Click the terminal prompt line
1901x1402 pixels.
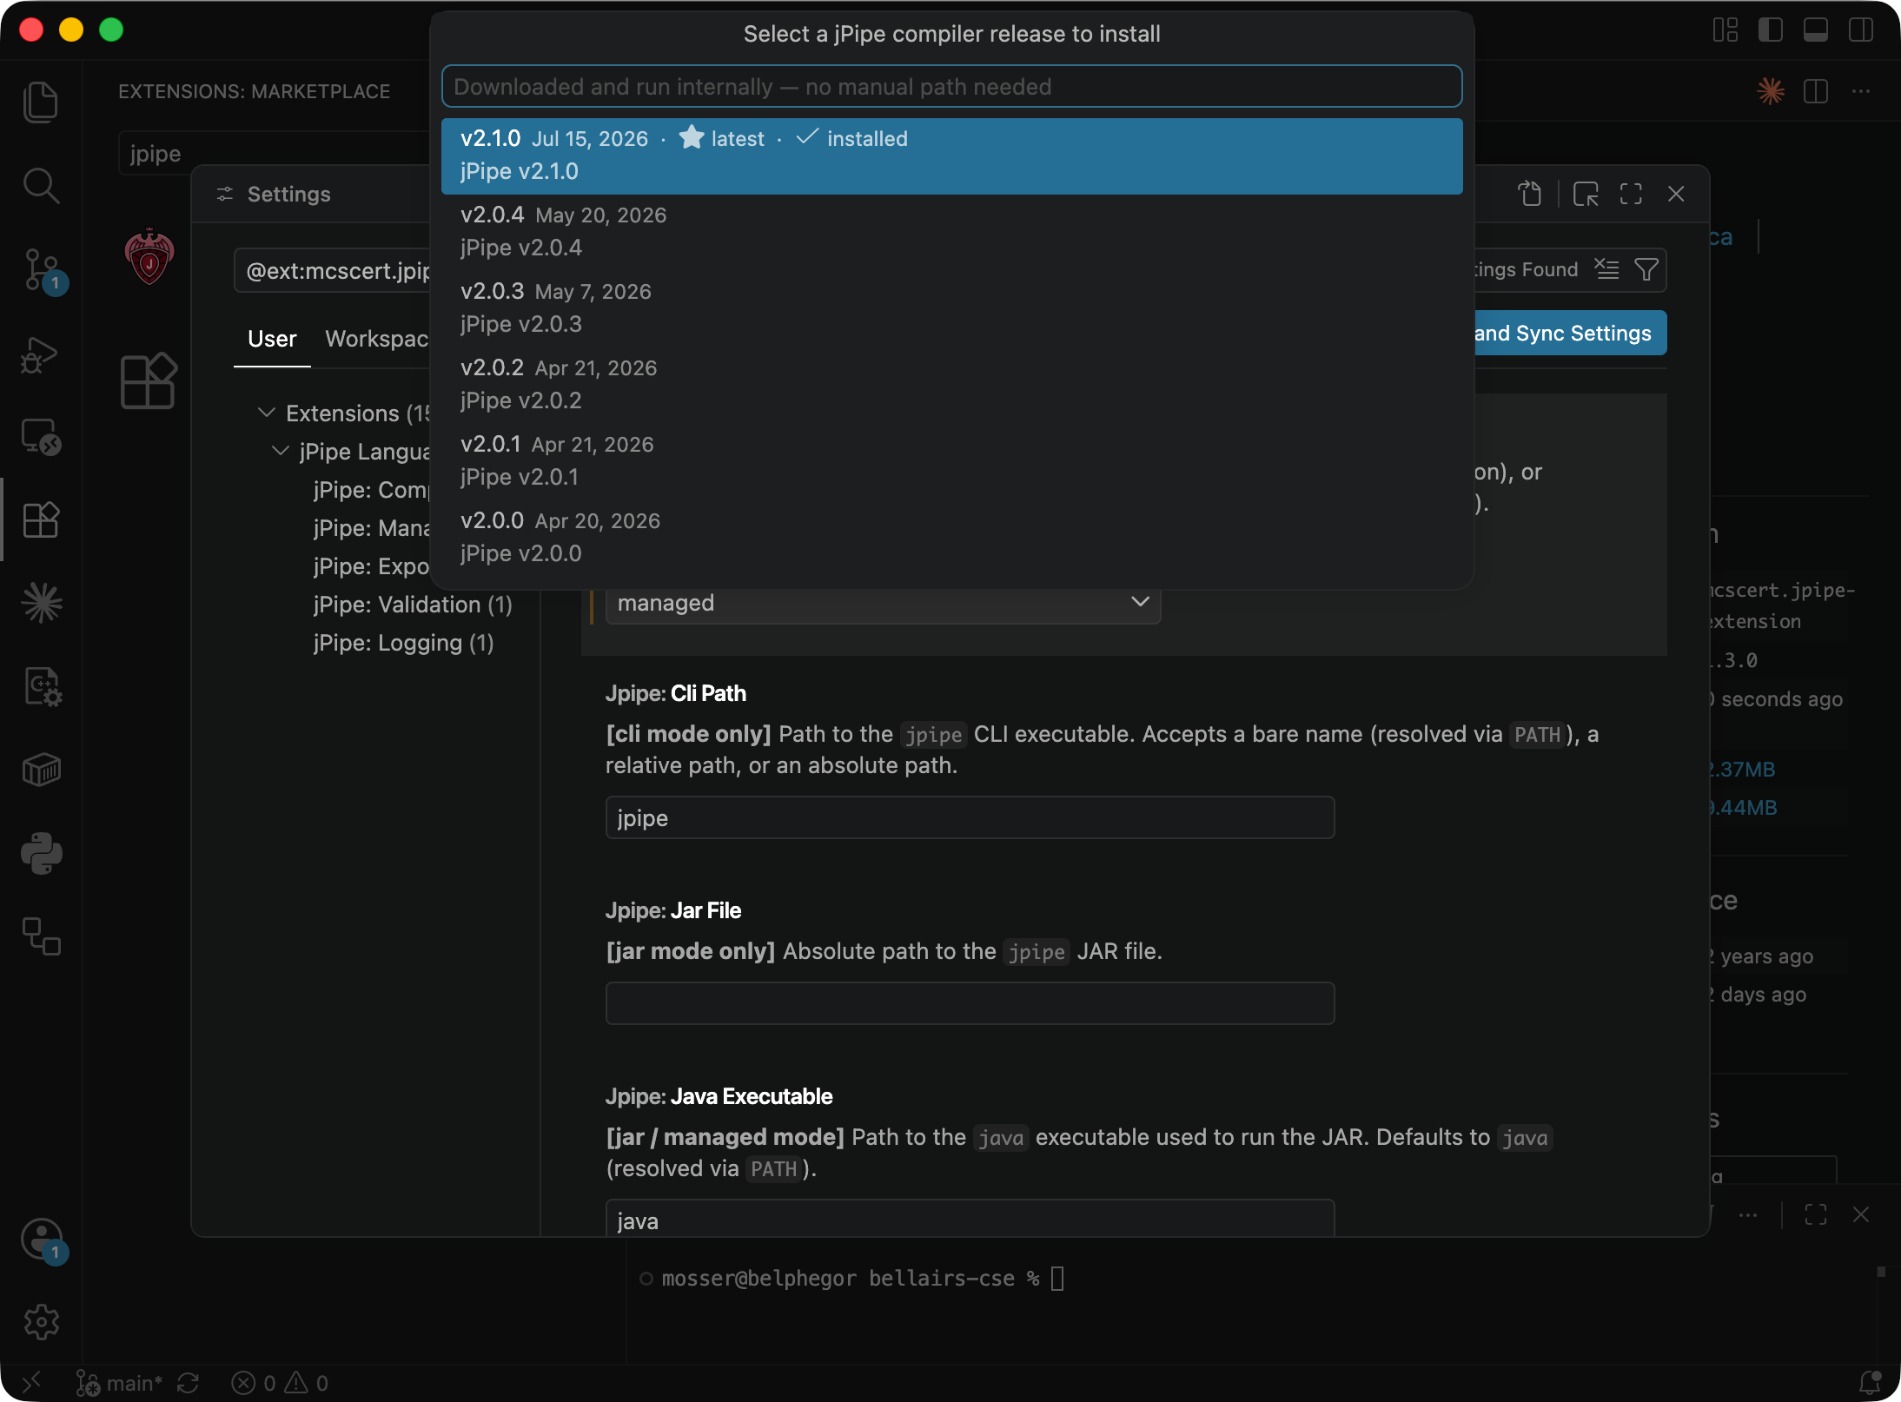click(851, 1279)
